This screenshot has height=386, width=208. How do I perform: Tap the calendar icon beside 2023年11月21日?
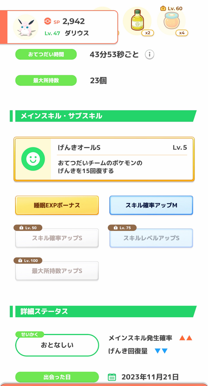point(112,377)
